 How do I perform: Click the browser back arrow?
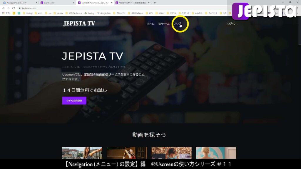click(4, 9)
